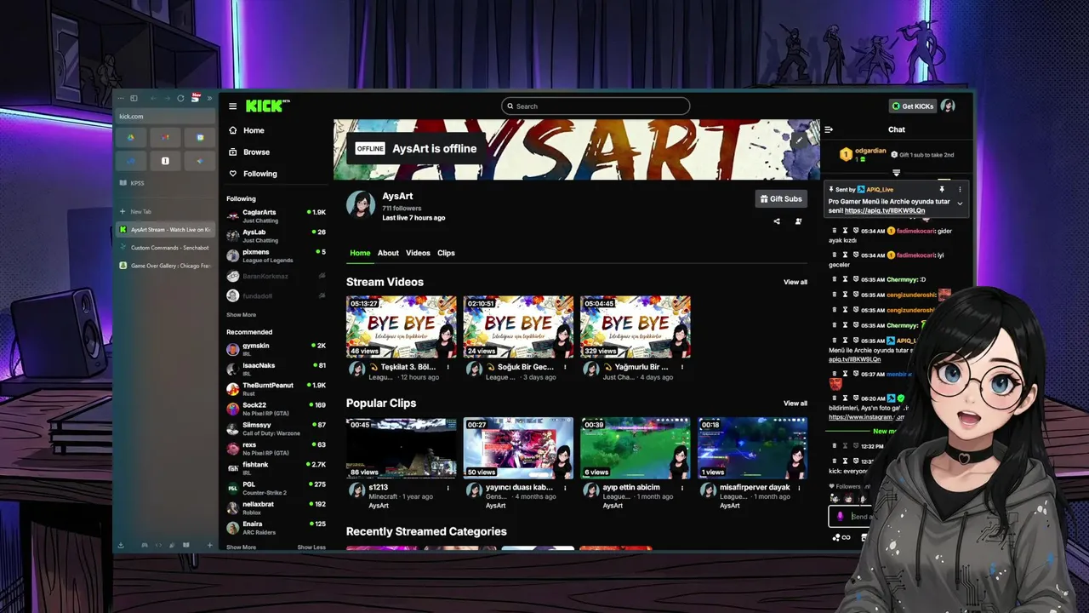Open pinned message three-dot options
This screenshot has width=1089, height=613.
tap(960, 189)
